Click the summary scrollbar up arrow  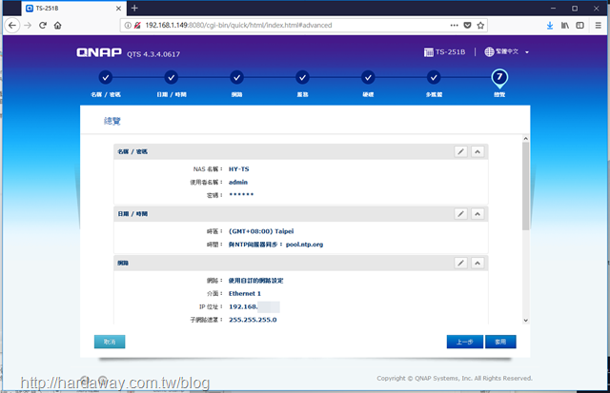point(525,139)
